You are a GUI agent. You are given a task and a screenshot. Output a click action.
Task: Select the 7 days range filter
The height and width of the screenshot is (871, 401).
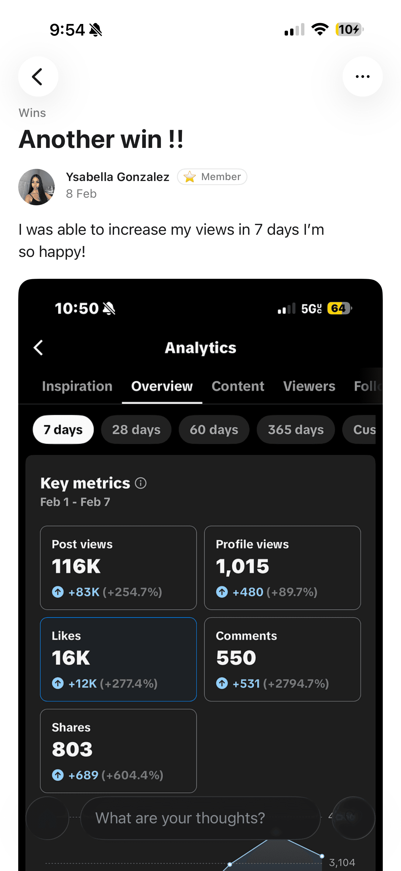63,429
